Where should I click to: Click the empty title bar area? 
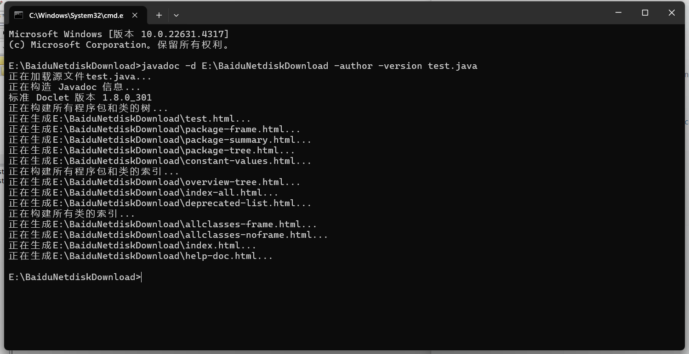391,13
